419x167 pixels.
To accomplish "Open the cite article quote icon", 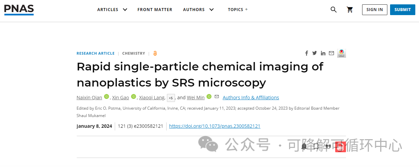I will click(x=328, y=147).
